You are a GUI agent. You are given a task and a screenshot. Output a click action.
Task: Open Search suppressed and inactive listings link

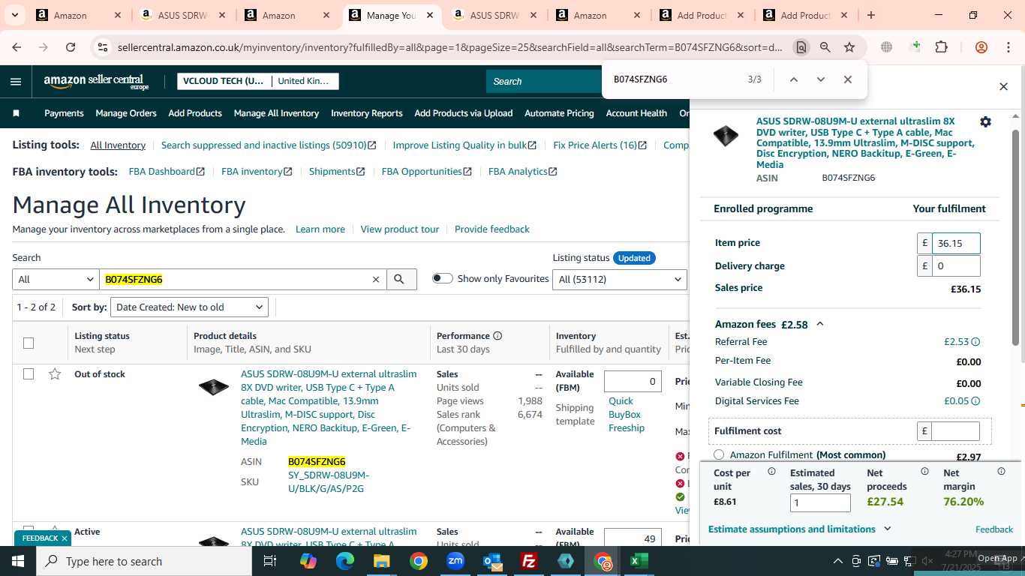[269, 145]
